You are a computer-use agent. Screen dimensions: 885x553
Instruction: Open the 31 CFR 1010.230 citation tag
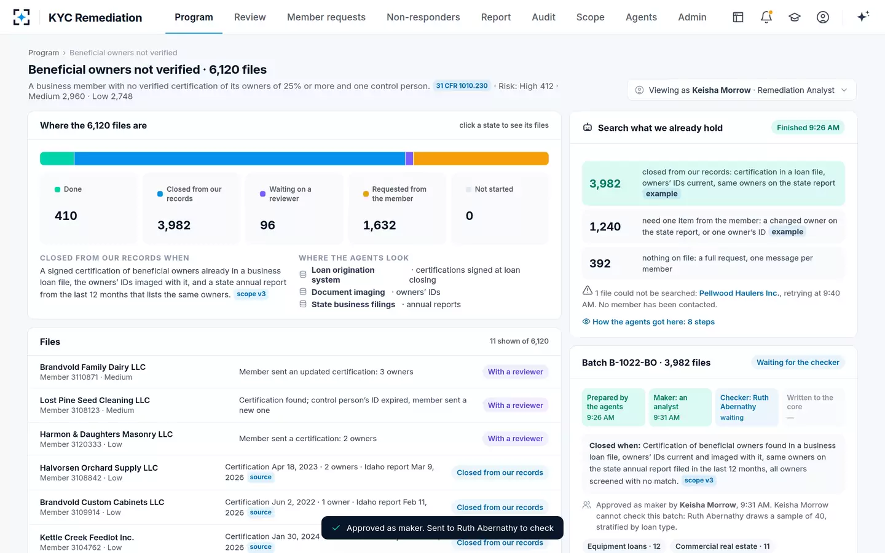(x=462, y=86)
